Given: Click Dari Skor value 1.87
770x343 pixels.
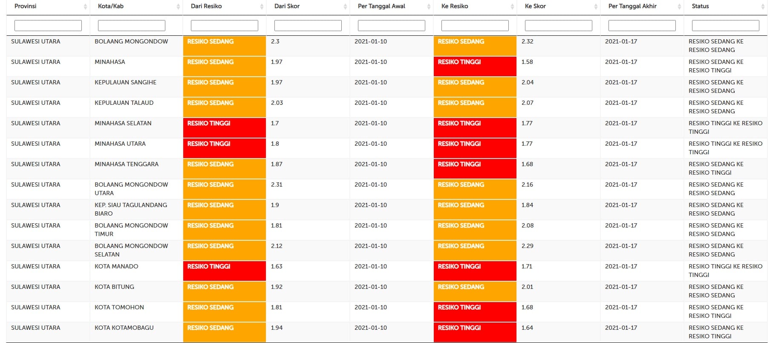Looking at the screenshot, I should 277,164.
